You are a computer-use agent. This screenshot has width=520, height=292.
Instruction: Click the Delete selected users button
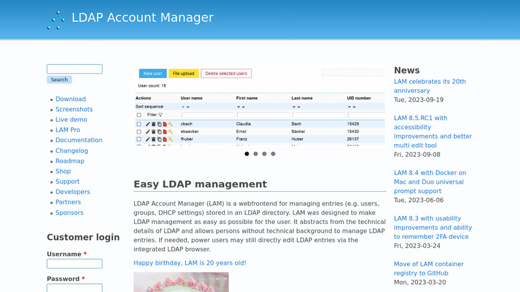pyautogui.click(x=226, y=74)
